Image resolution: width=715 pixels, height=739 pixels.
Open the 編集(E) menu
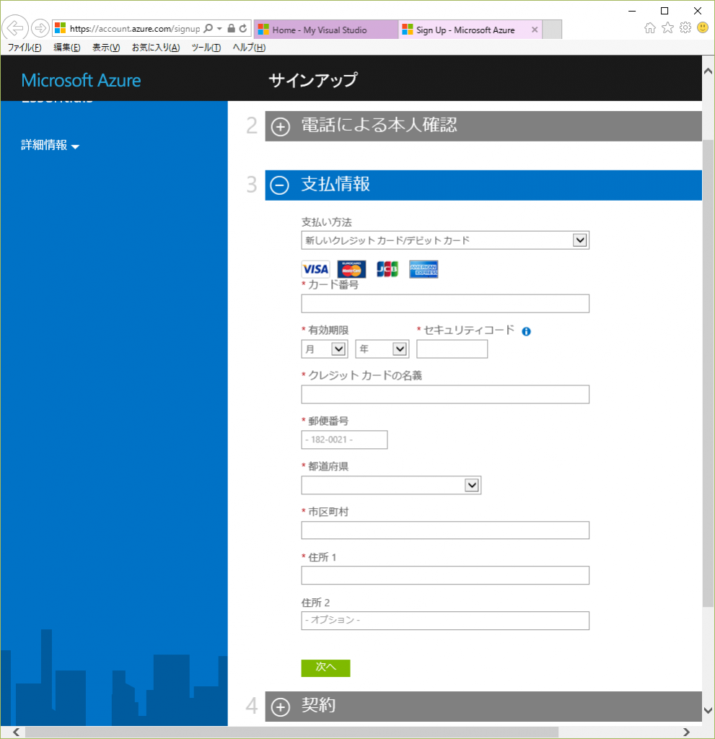[67, 48]
